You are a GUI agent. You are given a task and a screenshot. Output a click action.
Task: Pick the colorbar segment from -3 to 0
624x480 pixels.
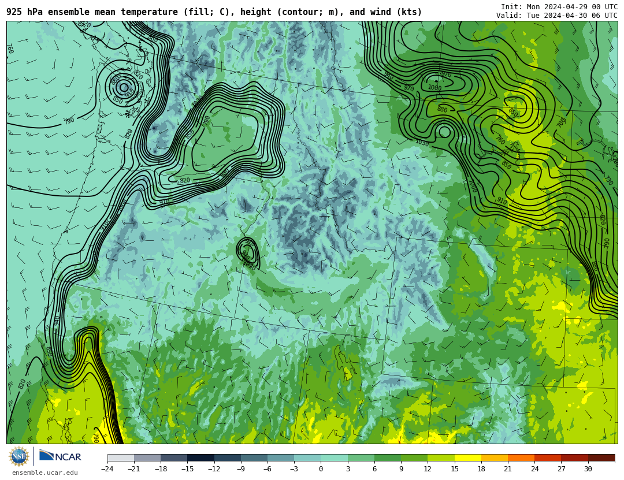coord(307,457)
